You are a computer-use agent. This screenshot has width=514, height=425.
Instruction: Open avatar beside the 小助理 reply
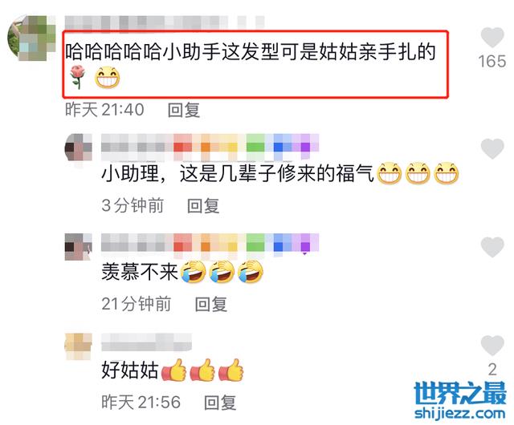(x=79, y=148)
